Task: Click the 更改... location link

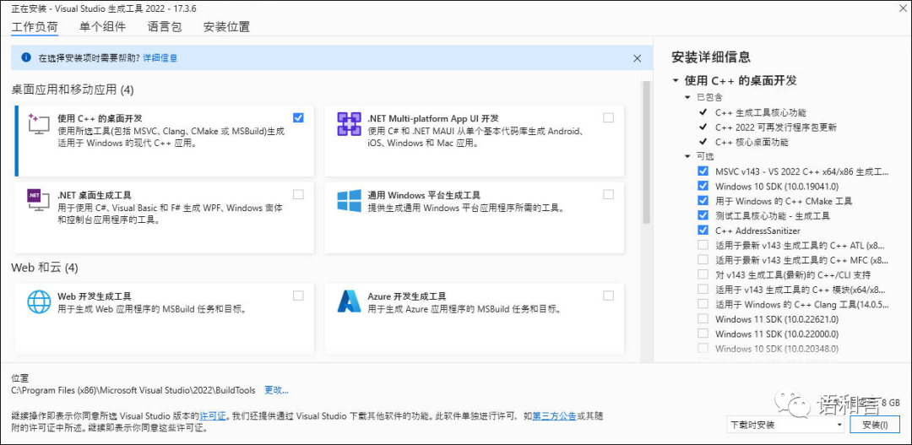Action: [276, 390]
